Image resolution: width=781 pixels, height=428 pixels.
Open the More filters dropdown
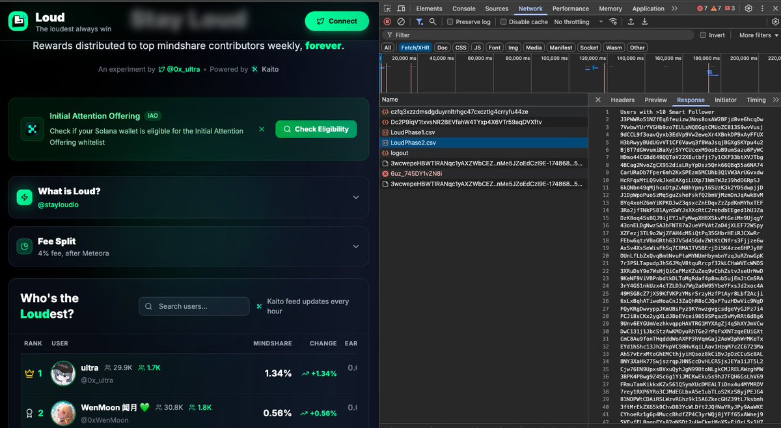[x=758, y=35]
